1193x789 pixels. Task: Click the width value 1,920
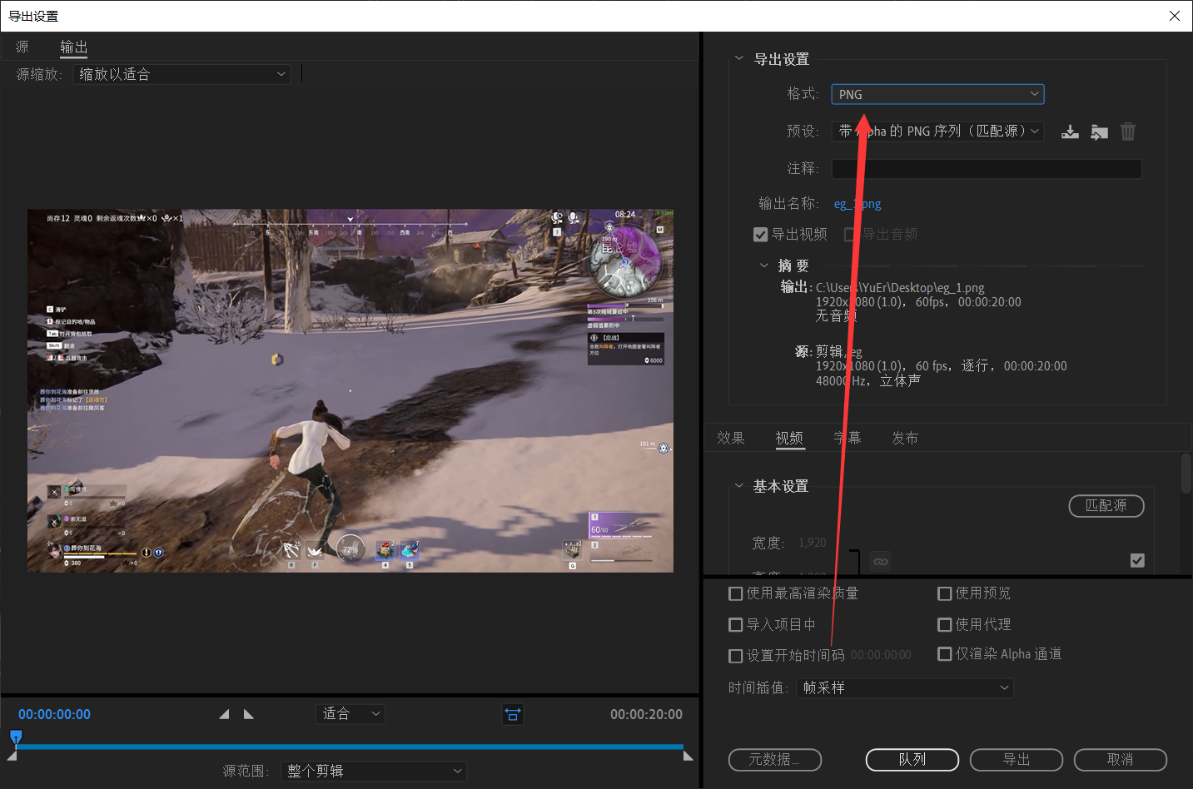tap(813, 543)
